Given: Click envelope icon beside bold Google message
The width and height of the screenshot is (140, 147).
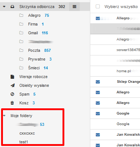Looking at the screenshot, I should (x=98, y=113).
